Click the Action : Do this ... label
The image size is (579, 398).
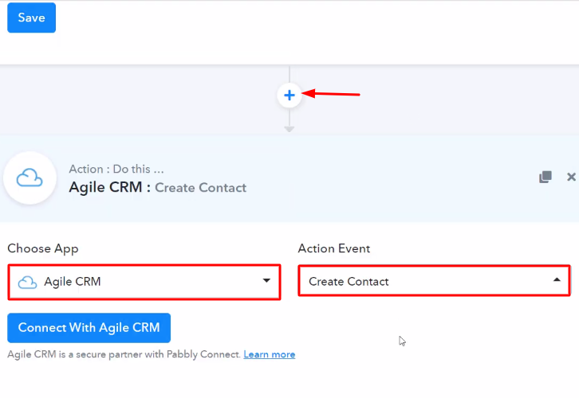click(x=116, y=169)
